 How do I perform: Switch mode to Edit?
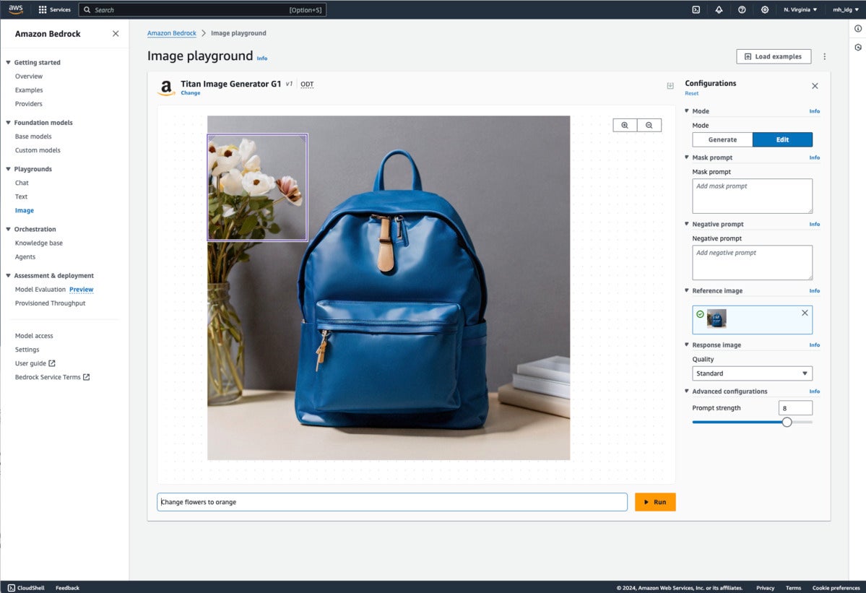(782, 139)
